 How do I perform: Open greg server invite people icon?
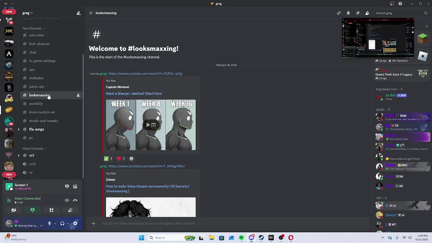[x=79, y=13]
